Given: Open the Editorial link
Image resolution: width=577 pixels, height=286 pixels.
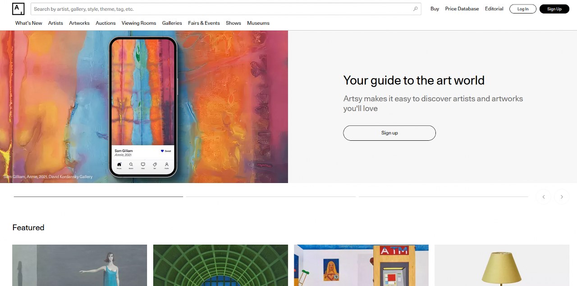Looking at the screenshot, I should click(494, 9).
